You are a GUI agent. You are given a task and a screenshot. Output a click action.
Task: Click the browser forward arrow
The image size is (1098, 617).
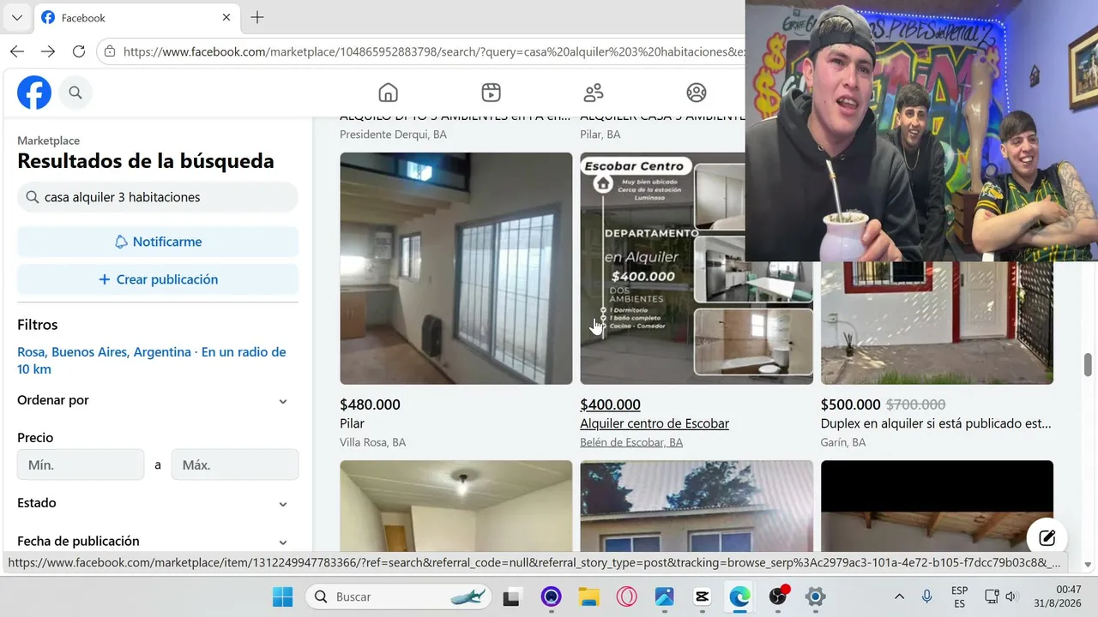tap(48, 51)
